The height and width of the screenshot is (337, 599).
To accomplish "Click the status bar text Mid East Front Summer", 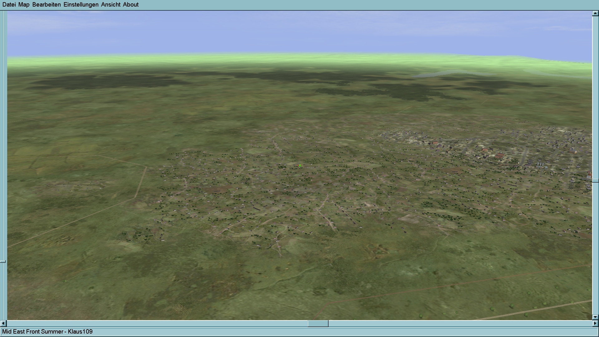I will click(x=33, y=332).
